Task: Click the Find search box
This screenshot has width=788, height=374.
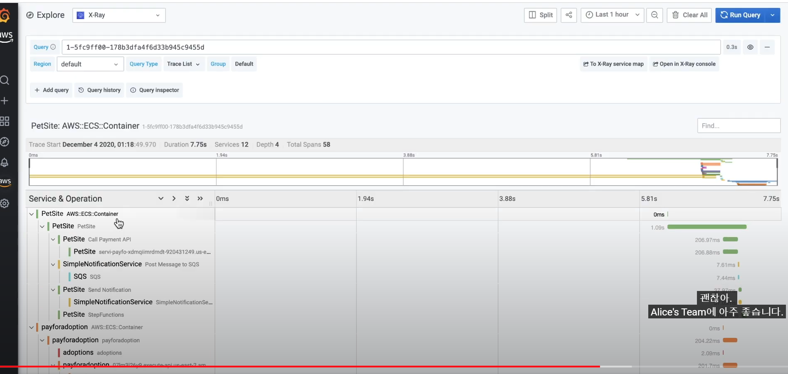Action: 739,126
